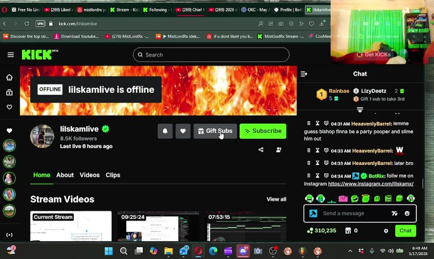This screenshot has height=259, width=434.
Task: Open MistGodRx Stream bookmark
Action: pos(280,36)
